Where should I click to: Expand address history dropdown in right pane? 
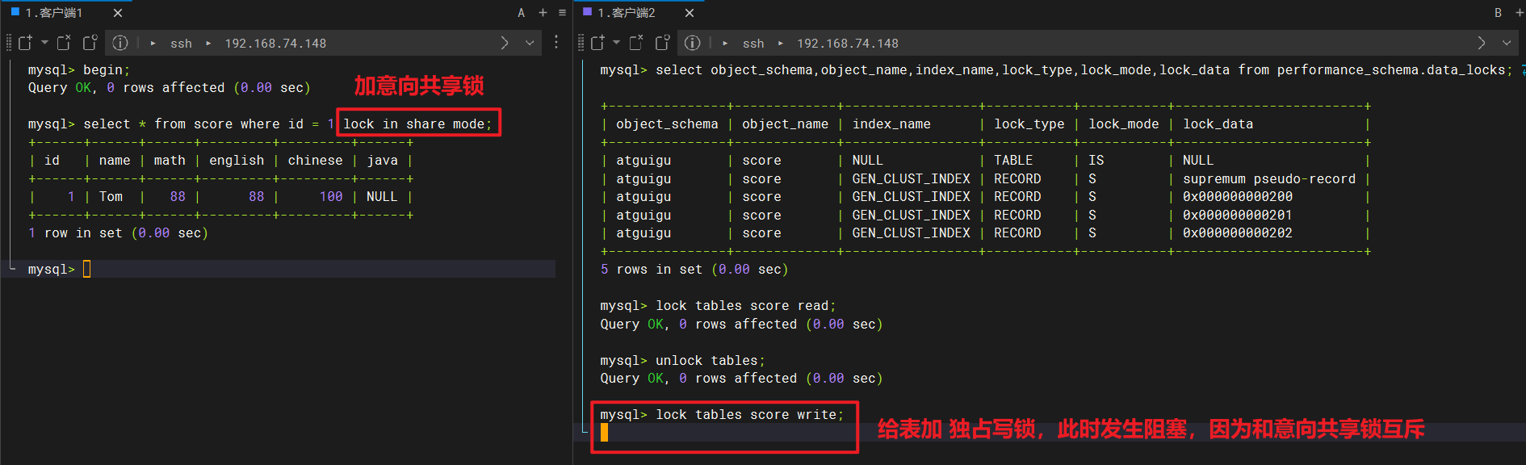1507,43
